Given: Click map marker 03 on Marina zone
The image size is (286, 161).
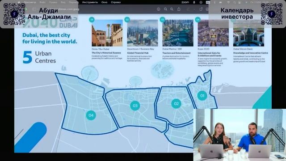Looking at the screenshot, I should (x=135, y=106).
